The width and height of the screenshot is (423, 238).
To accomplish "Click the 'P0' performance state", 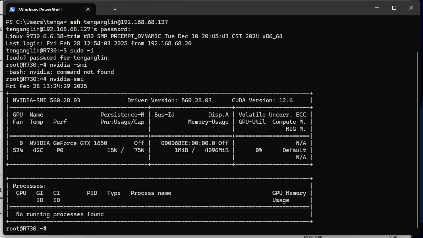I will pos(60,150).
